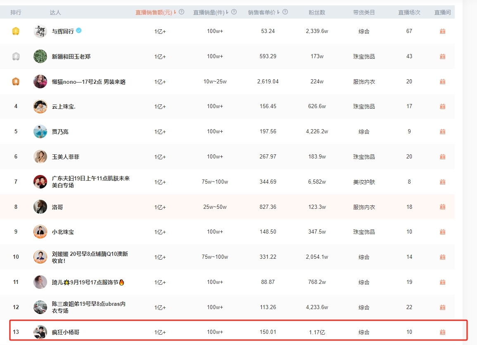Screen dimensions: 477x345
Task: Click help icon beside 直播销售额(元)
Action: 182,12
